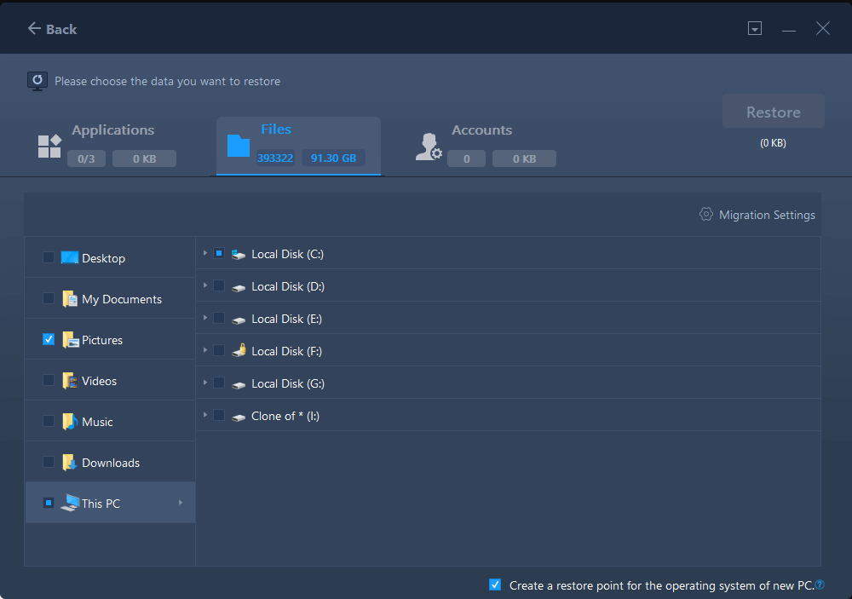This screenshot has width=852, height=599.
Task: Click the locked Local Disk (F:) drive icon
Action: pyautogui.click(x=239, y=350)
